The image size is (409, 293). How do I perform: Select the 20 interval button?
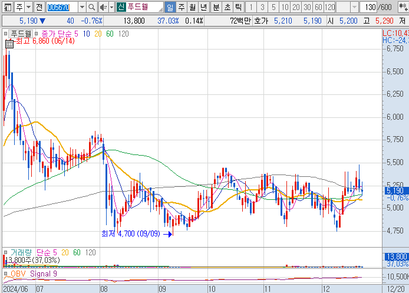(x=296, y=7)
